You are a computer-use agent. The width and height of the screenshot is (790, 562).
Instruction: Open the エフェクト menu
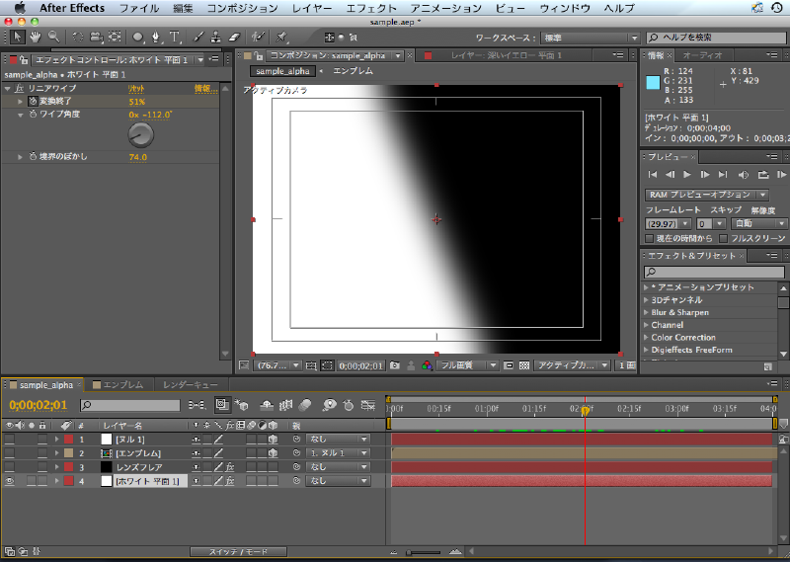(371, 8)
